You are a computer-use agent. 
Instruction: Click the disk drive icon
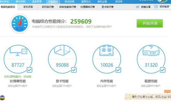(151, 51)
